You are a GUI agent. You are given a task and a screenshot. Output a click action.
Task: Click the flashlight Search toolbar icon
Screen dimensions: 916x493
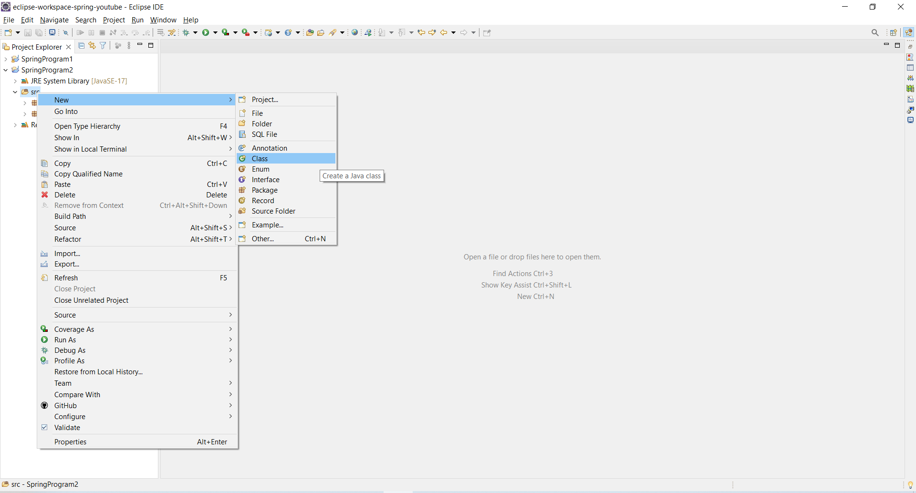[x=333, y=32]
